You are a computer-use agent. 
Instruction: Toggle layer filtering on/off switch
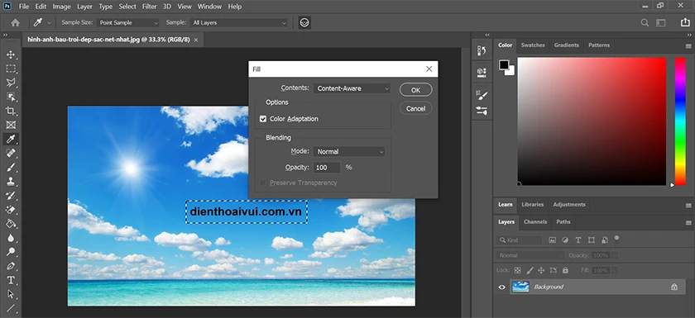(616, 240)
